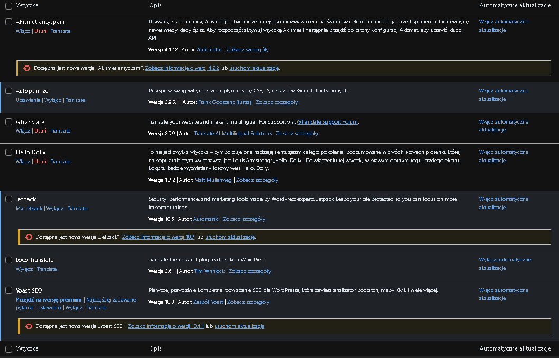Click the update icon in Jetpack notice
This screenshot has height=358, width=559.
click(29, 237)
